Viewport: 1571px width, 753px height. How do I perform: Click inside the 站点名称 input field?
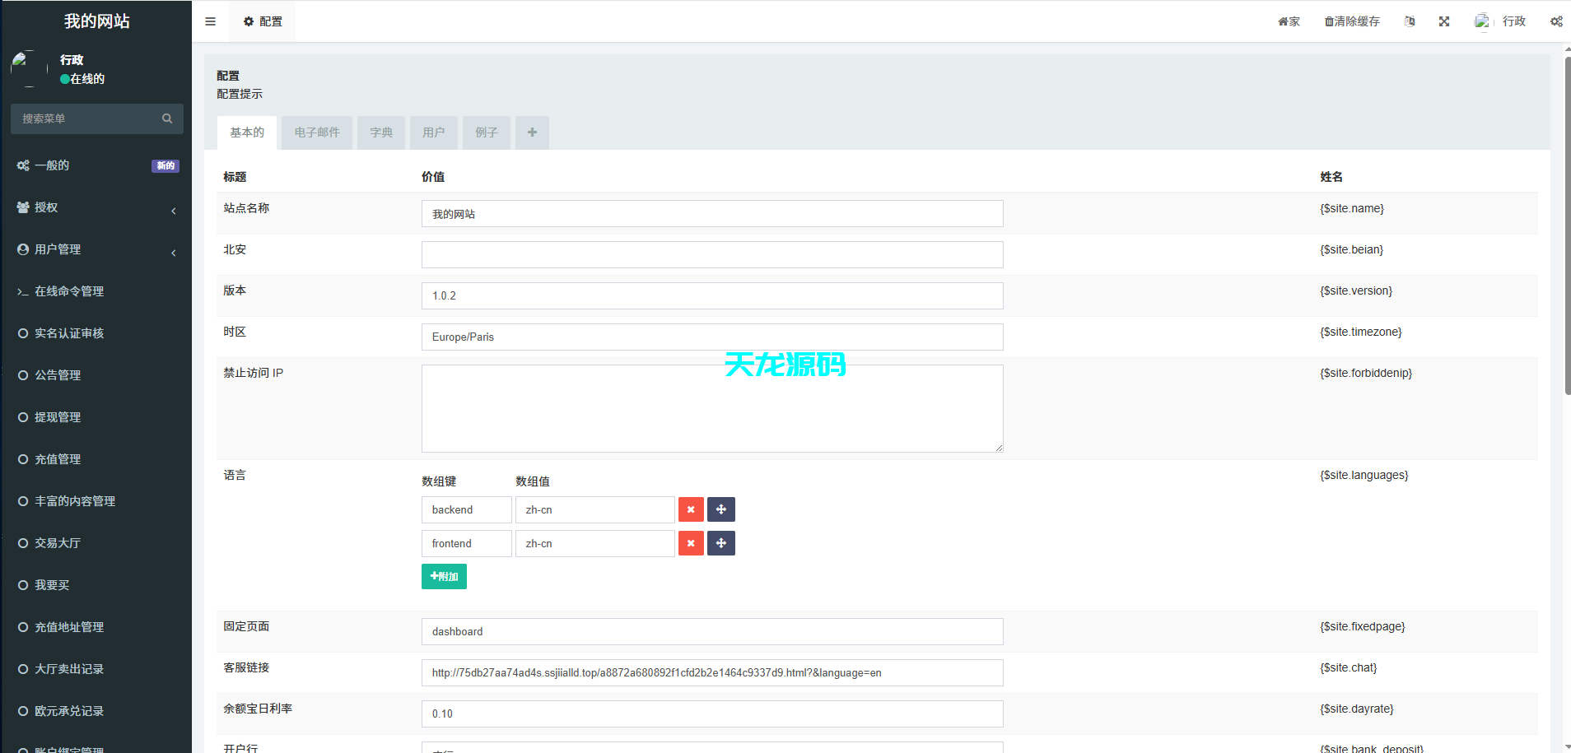pos(711,213)
